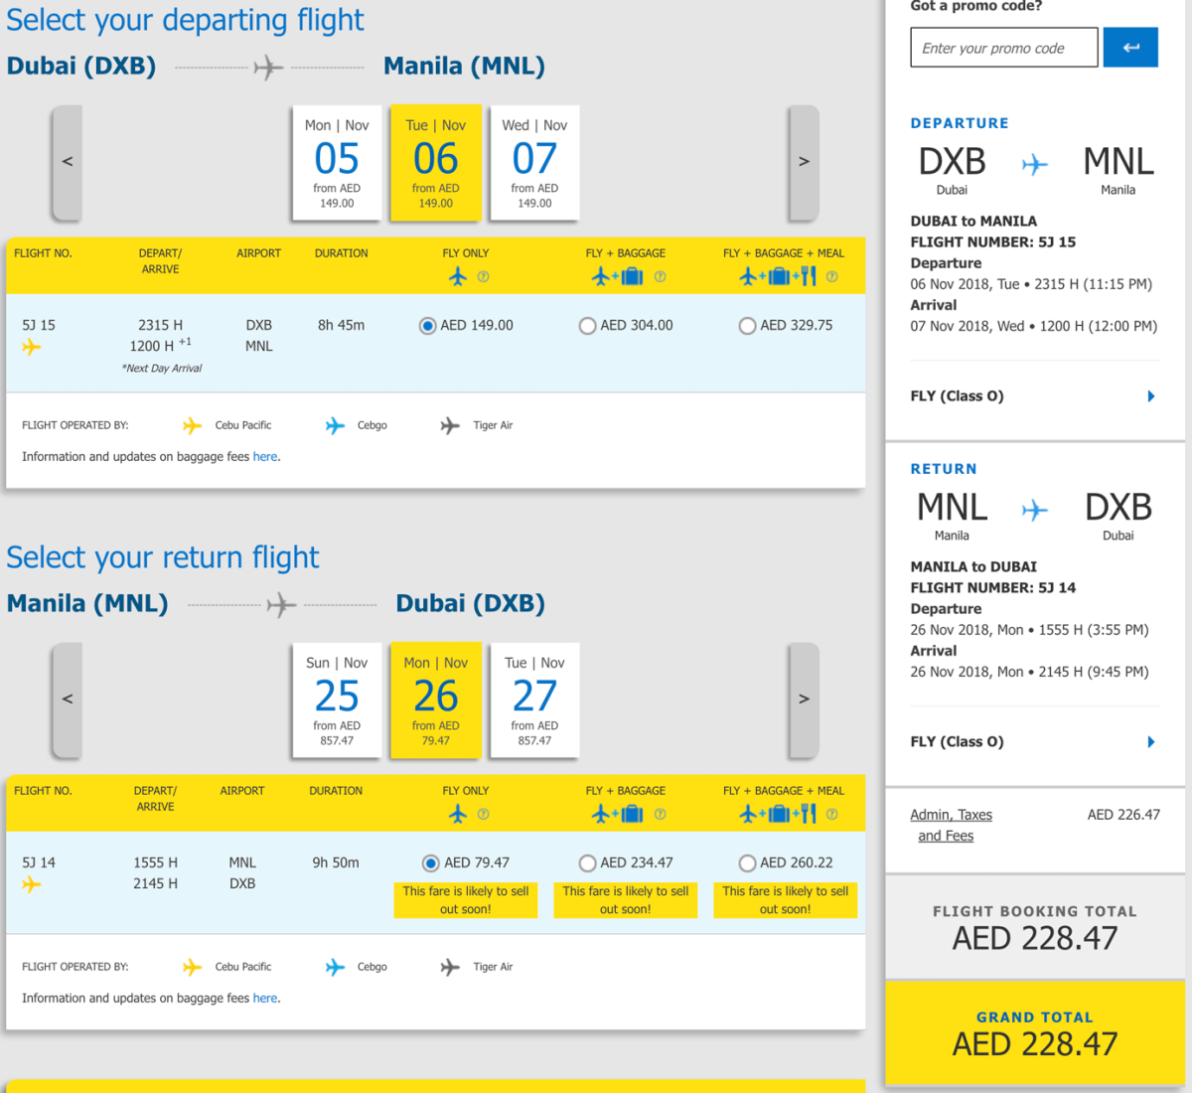Click help icon beside departing Fly + Baggage + Meal
Viewport: 1192px width, 1093px height.
[832, 277]
